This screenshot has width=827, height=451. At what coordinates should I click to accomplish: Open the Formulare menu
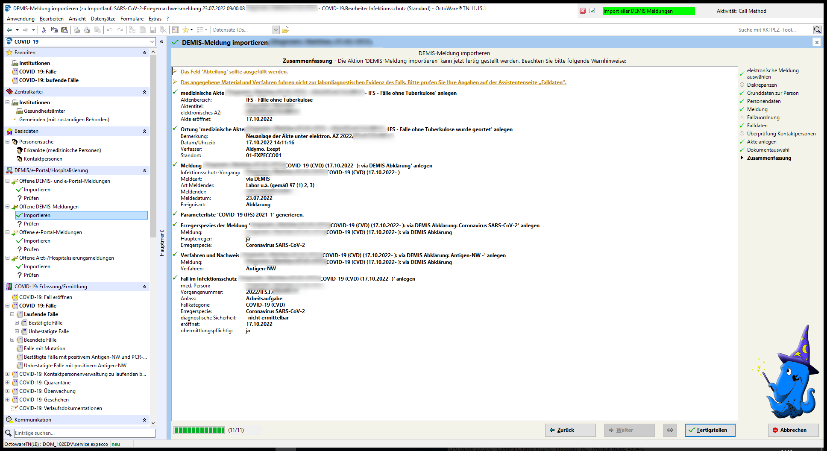pos(132,19)
